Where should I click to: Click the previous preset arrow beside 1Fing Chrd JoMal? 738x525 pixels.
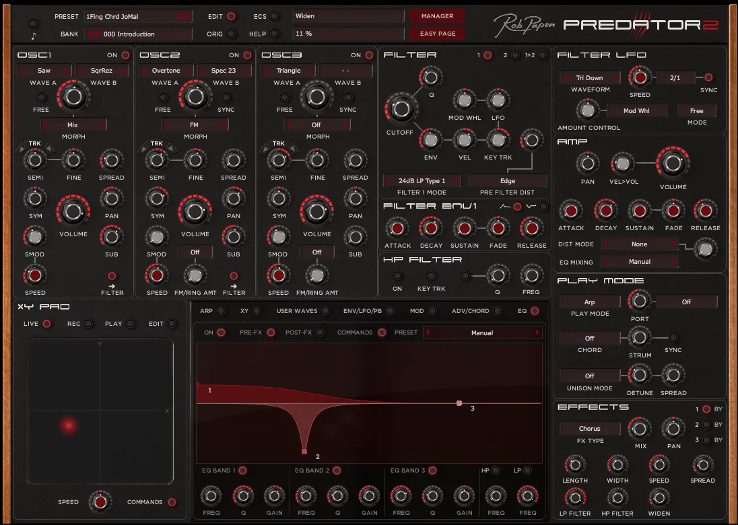pos(180,16)
